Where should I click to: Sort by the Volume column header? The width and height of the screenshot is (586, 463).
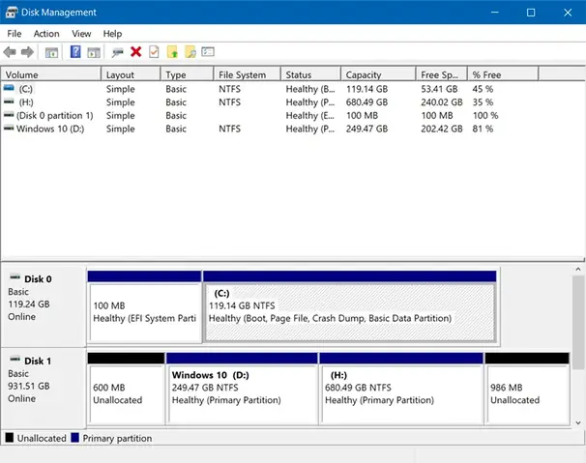(51, 74)
